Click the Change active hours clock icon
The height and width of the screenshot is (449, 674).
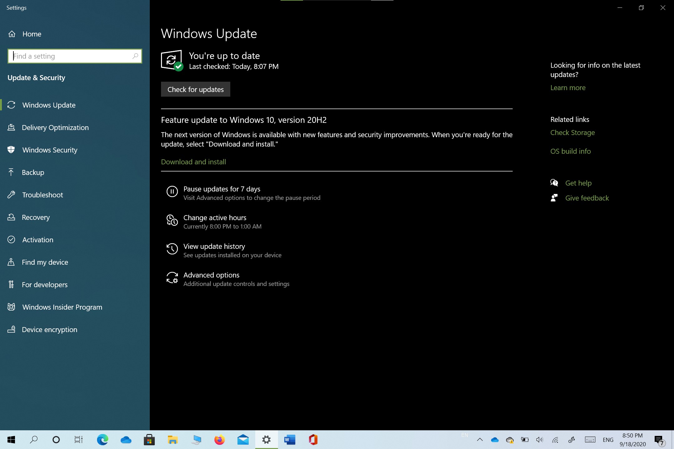tap(172, 220)
